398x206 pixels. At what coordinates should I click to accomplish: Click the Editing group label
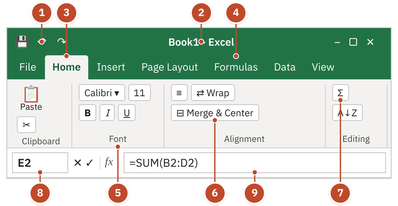(356, 139)
